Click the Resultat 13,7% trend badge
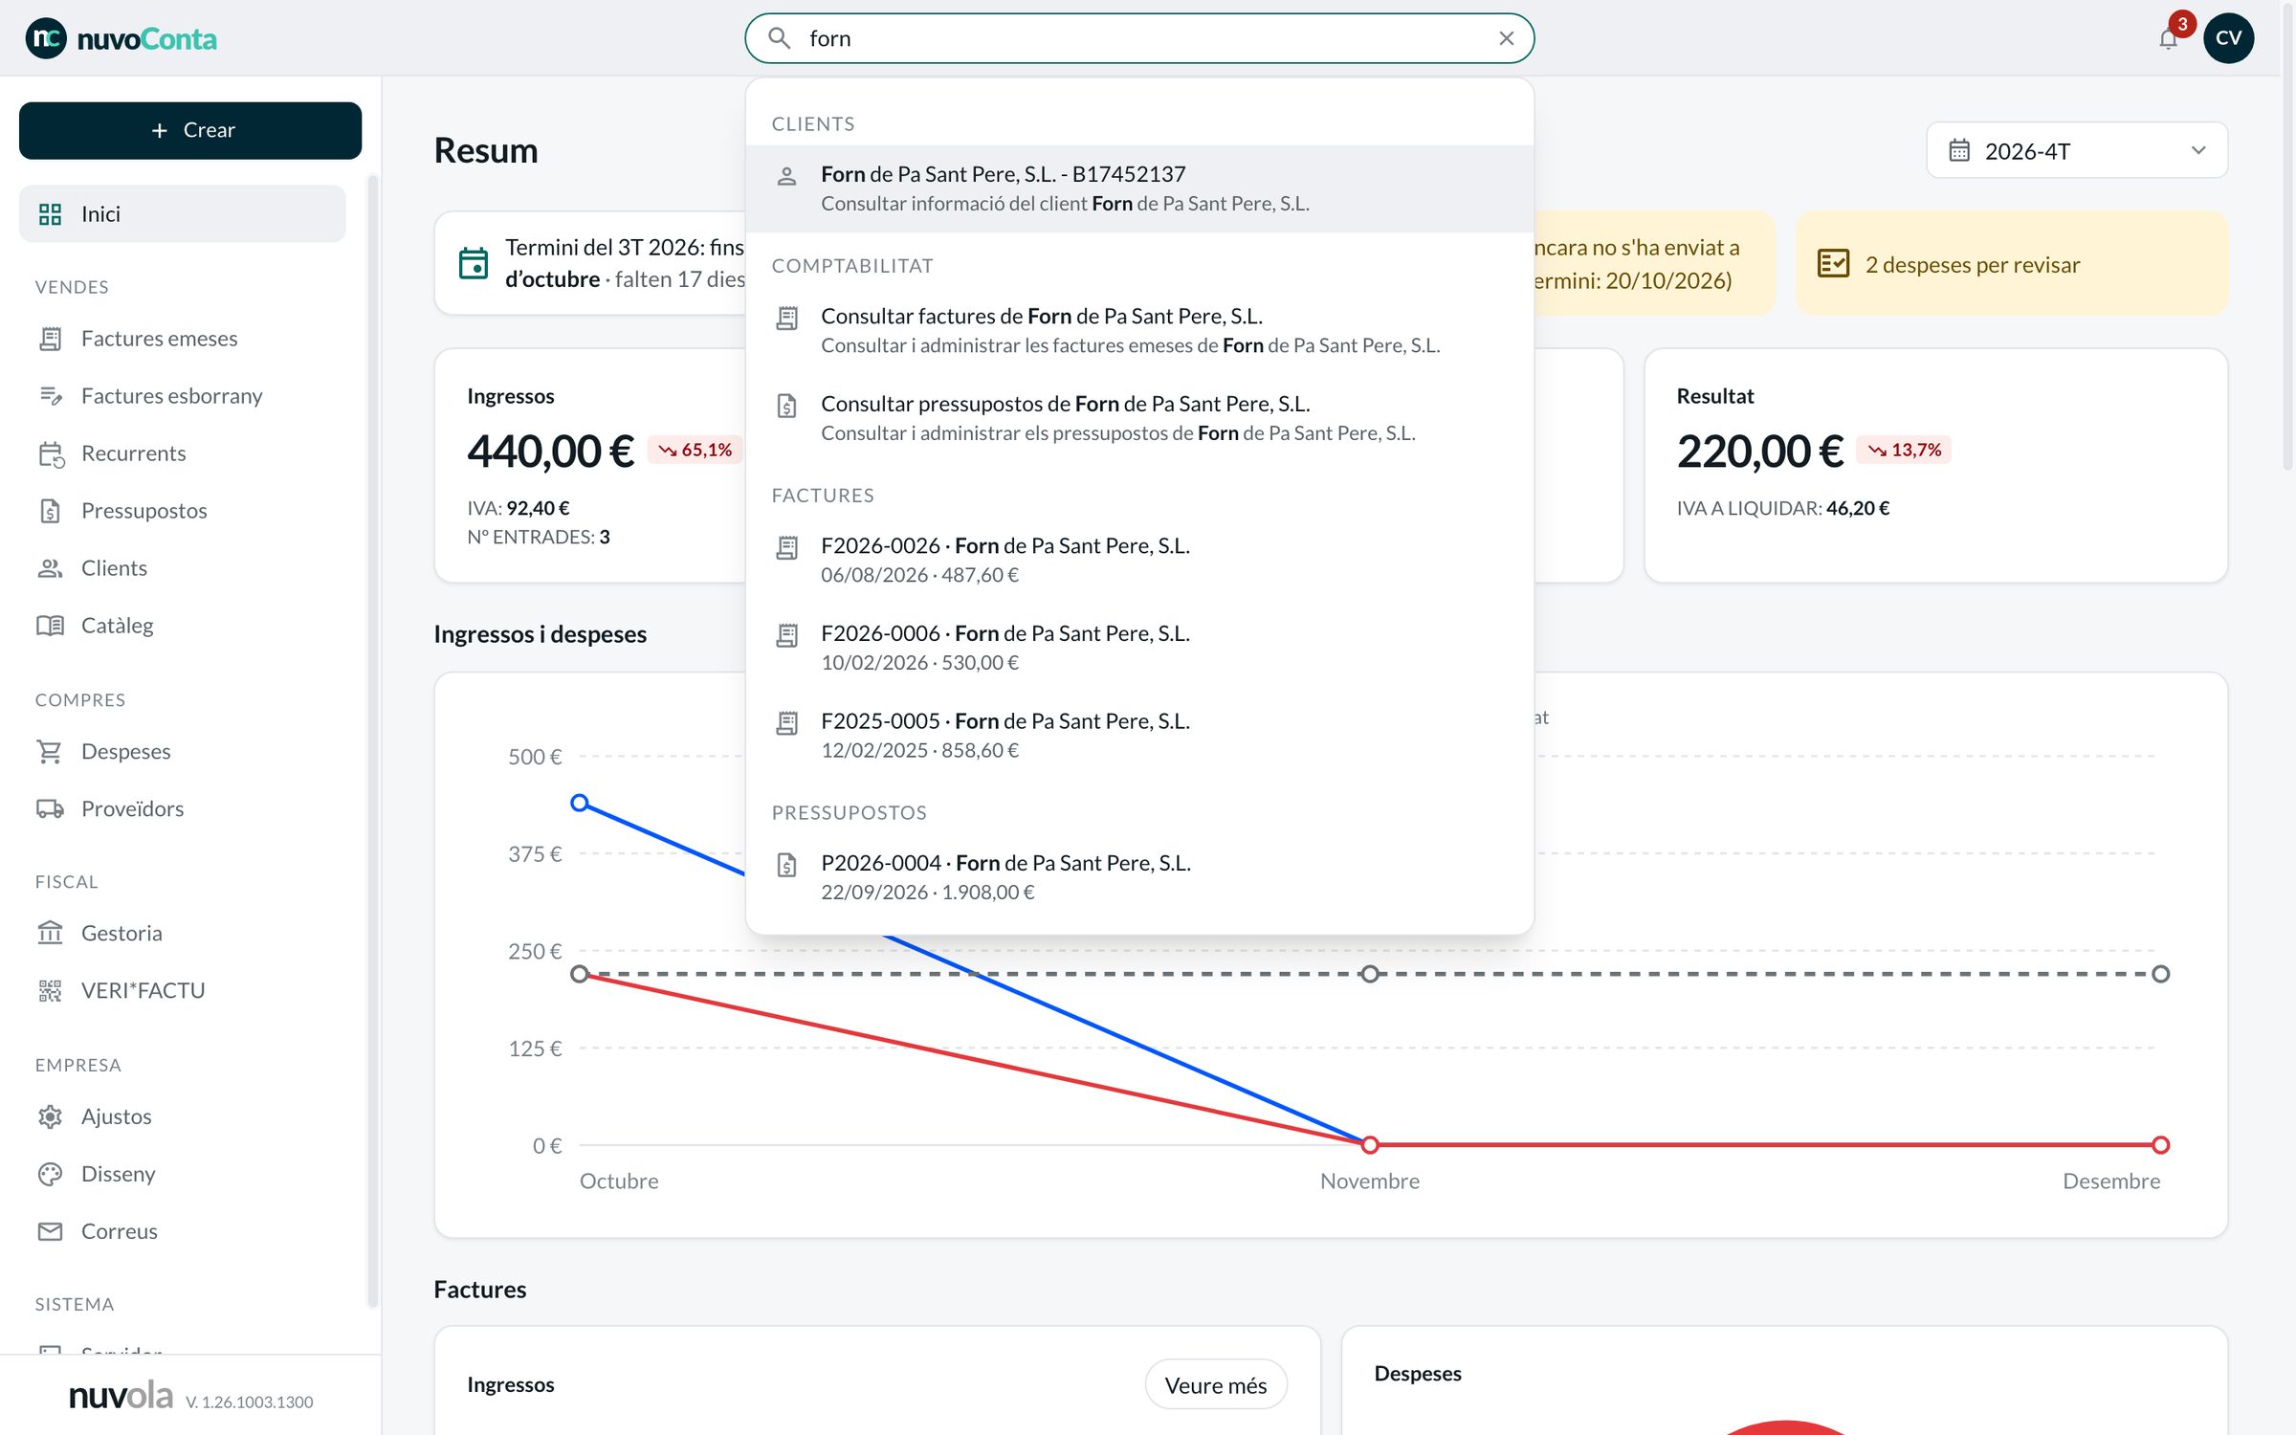The height and width of the screenshot is (1435, 2296). [1904, 450]
